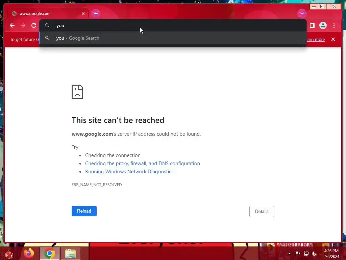Dismiss the red notification bar
The height and width of the screenshot is (260, 346).
333,39
